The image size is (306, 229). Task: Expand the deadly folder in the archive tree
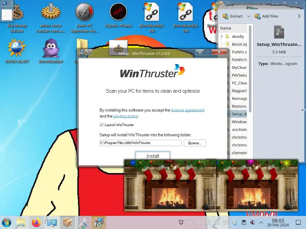pos(221,36)
